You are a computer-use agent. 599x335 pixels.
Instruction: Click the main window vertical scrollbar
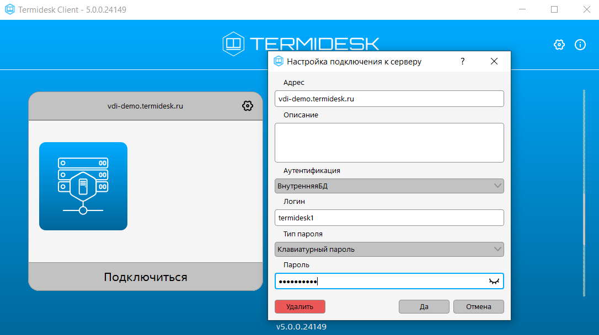coord(584,193)
